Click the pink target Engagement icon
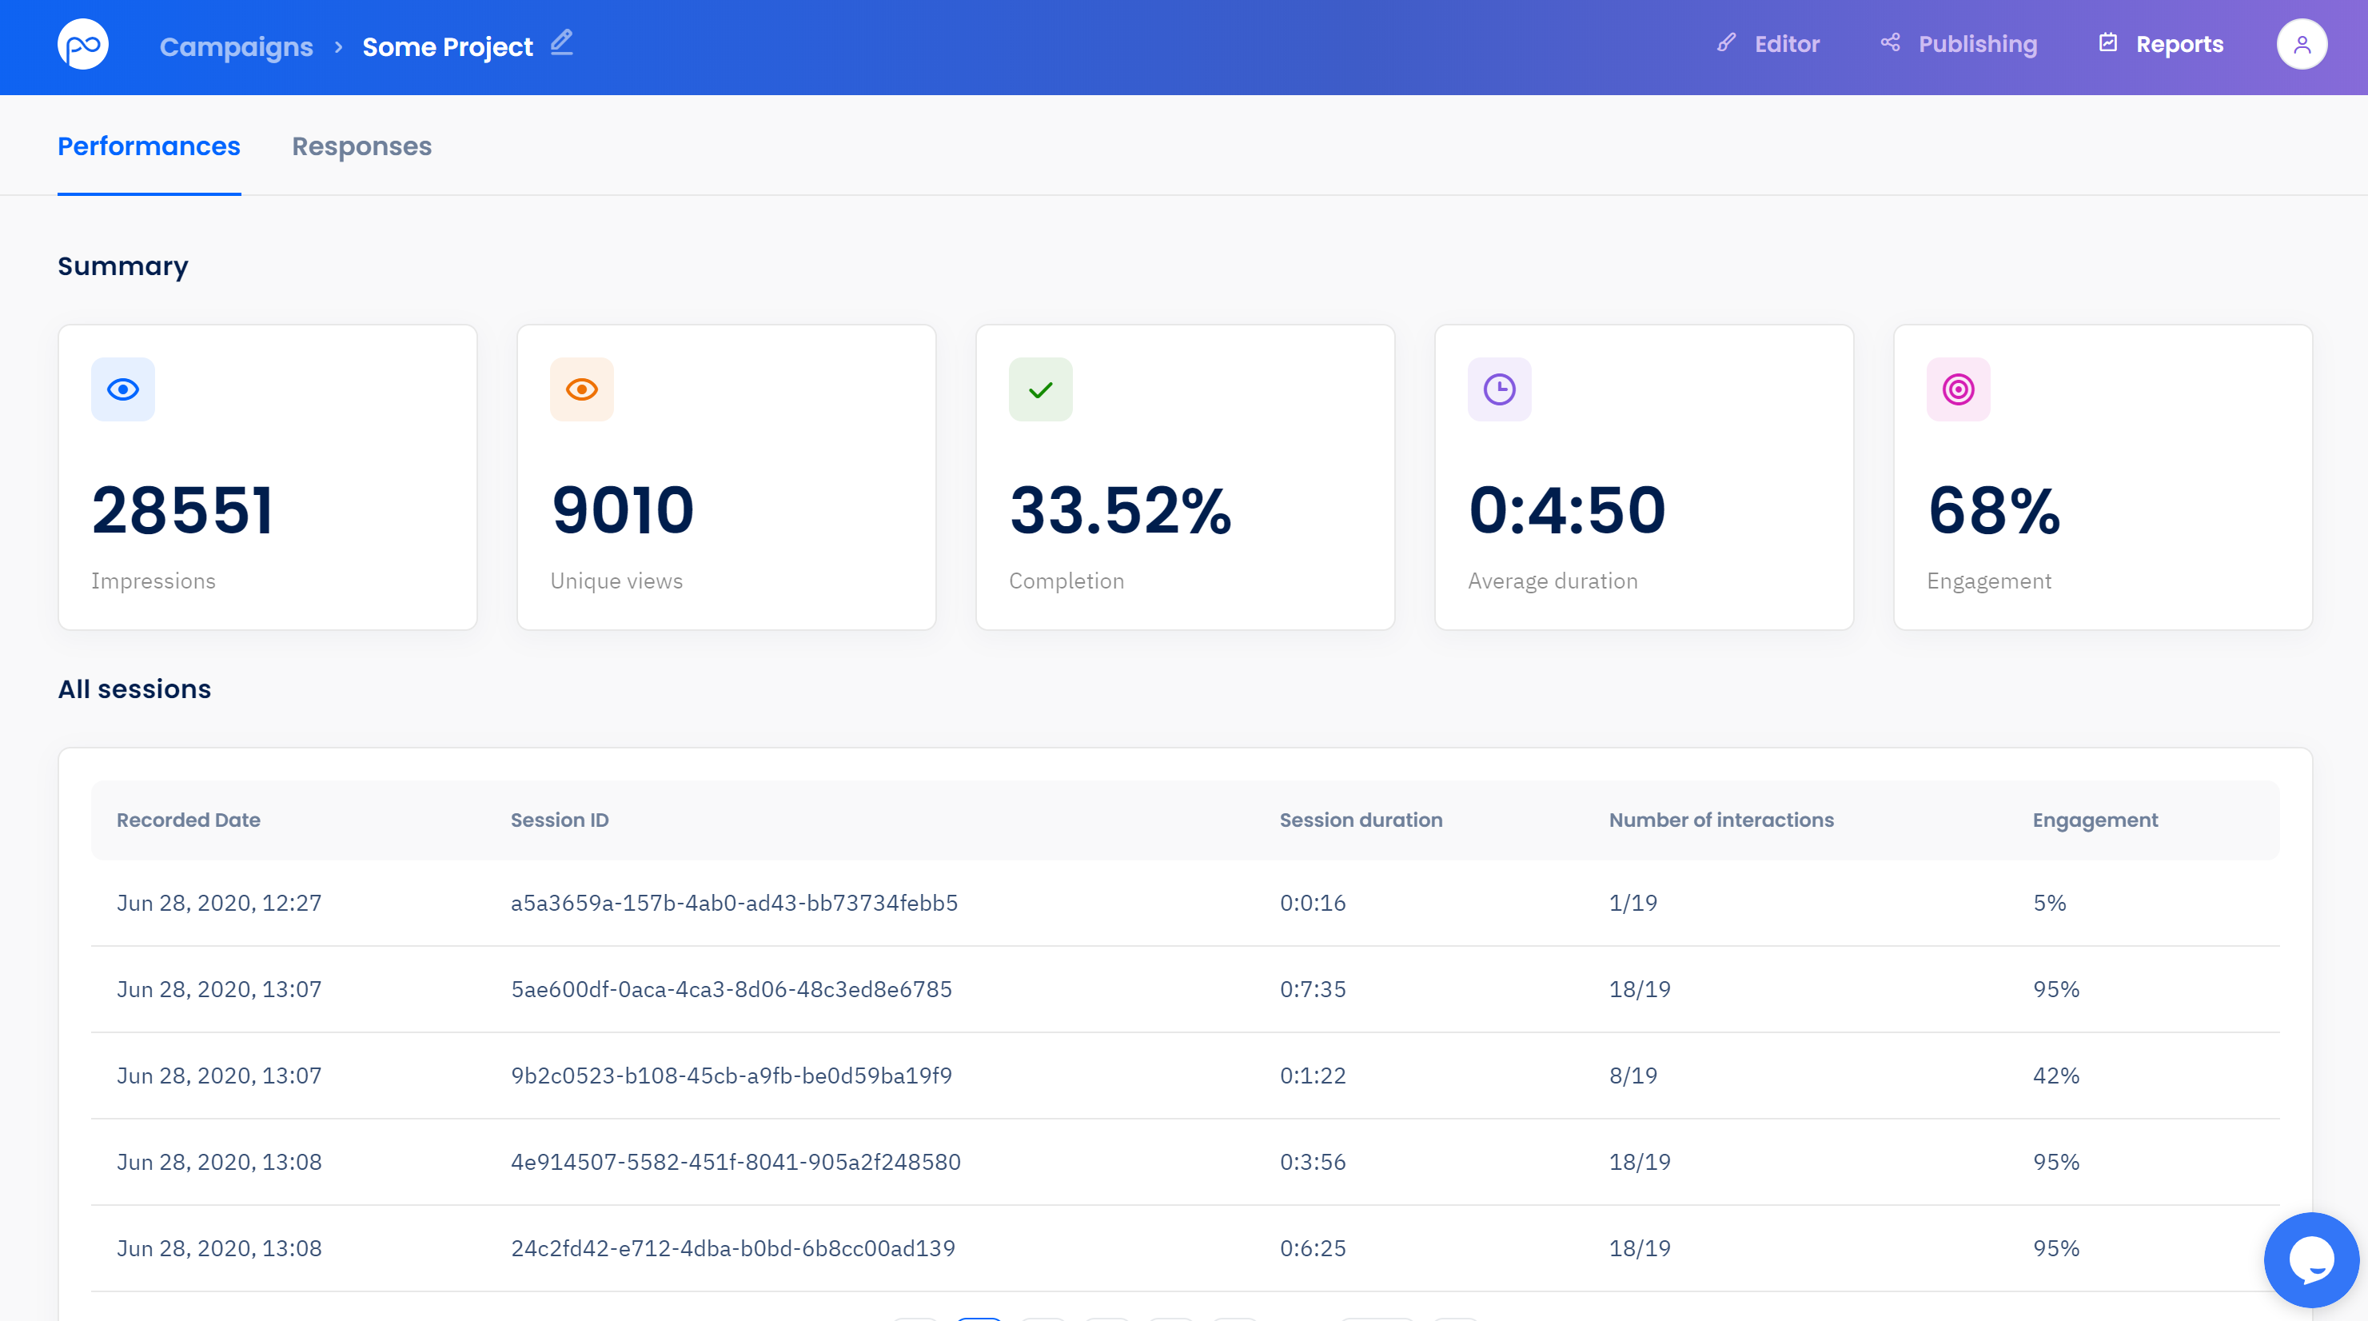 coord(1957,389)
